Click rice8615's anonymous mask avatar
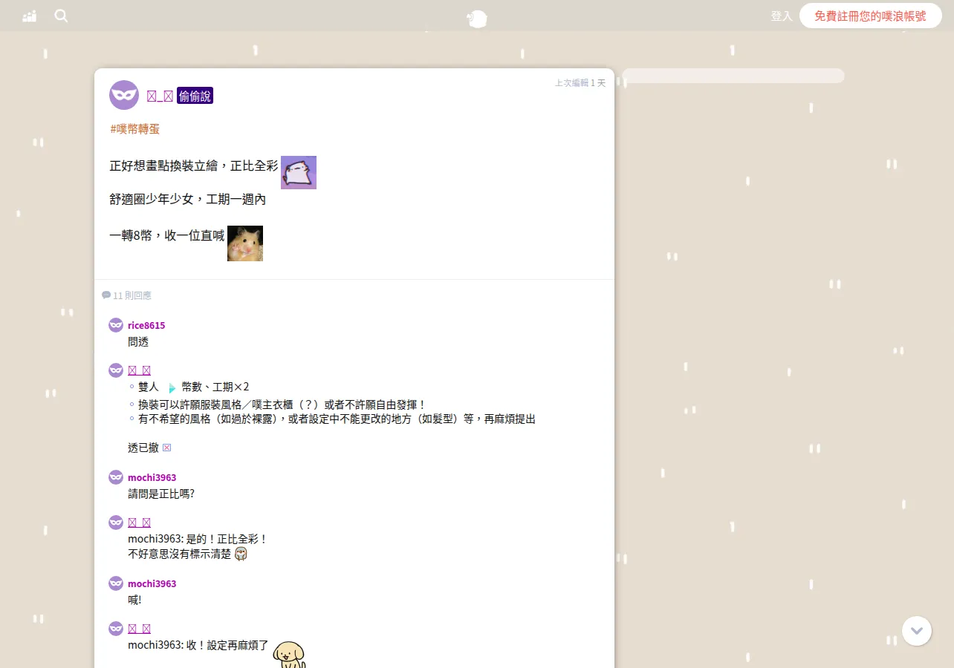The height and width of the screenshot is (668, 954). tap(116, 325)
